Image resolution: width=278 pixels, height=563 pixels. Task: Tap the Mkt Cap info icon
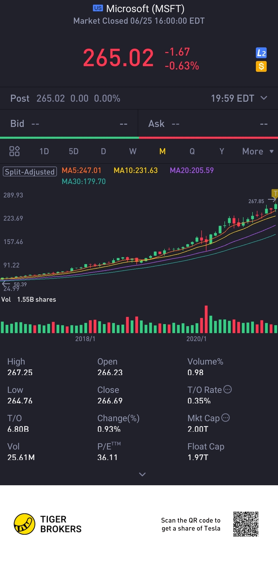[x=225, y=418]
